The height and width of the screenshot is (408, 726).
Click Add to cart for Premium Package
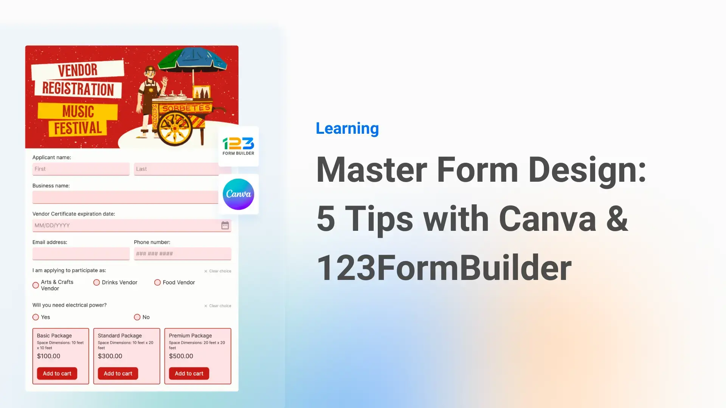point(188,373)
